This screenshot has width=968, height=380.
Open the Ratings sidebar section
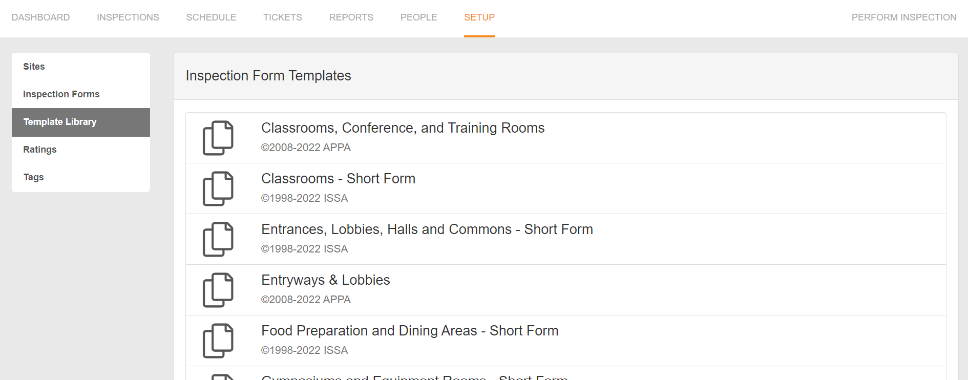coord(39,149)
